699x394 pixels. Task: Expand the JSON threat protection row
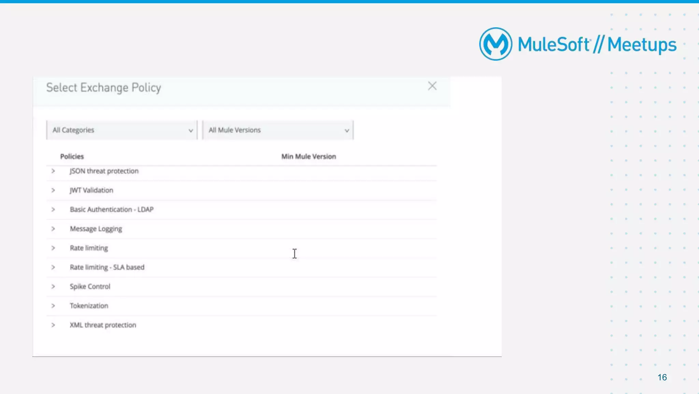click(x=53, y=171)
